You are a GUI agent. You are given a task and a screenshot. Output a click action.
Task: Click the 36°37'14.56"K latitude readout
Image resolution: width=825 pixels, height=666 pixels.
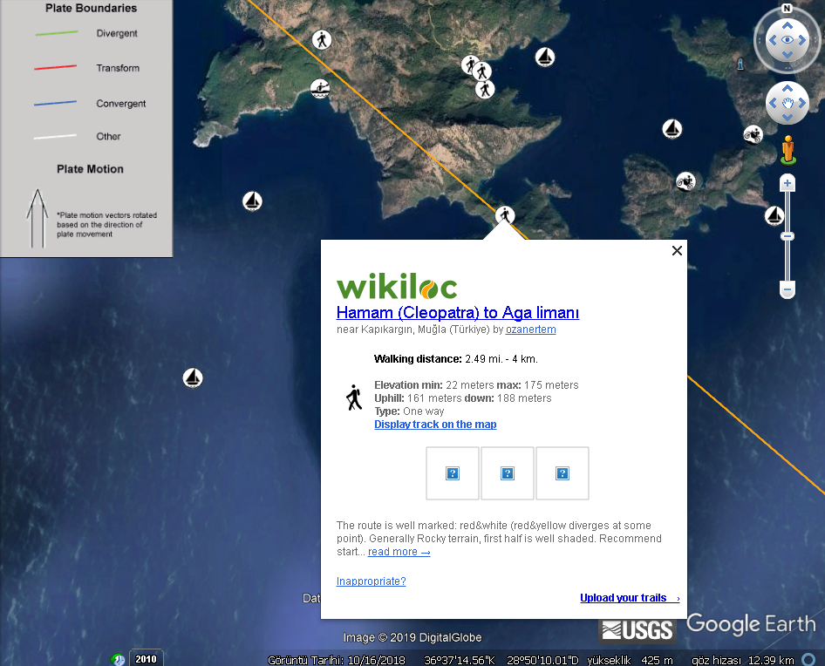[x=460, y=660]
